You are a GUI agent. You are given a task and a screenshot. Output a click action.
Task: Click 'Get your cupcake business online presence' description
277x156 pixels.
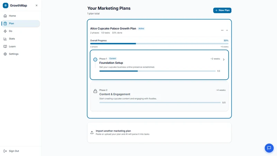tap(127, 67)
